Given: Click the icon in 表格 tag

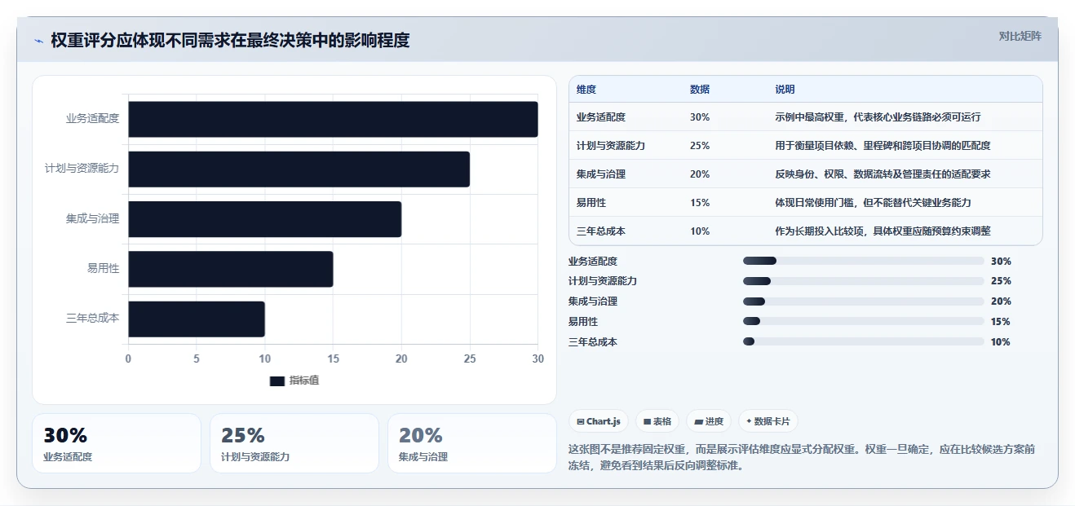Looking at the screenshot, I should [647, 422].
